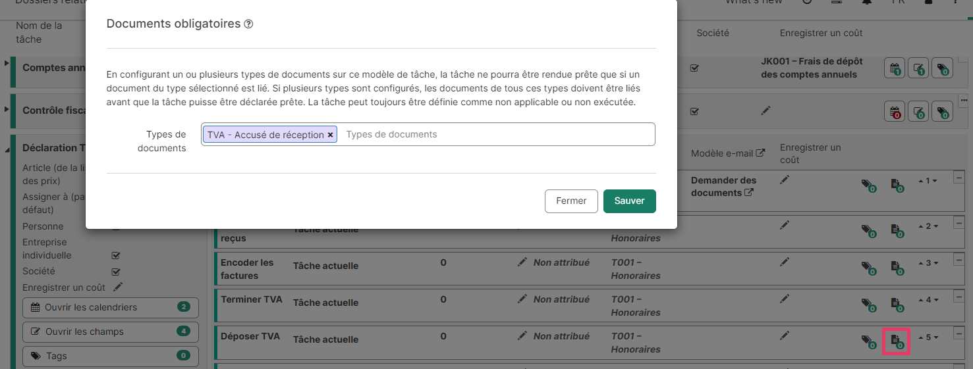Move step 1 down with the arrow
Image resolution: width=973 pixels, height=369 pixels.
point(935,181)
